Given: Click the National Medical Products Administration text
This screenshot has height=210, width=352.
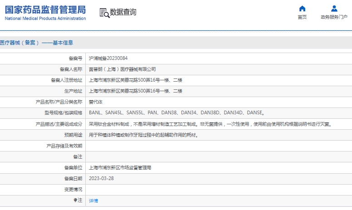Looking at the screenshot, I should [45, 19].
